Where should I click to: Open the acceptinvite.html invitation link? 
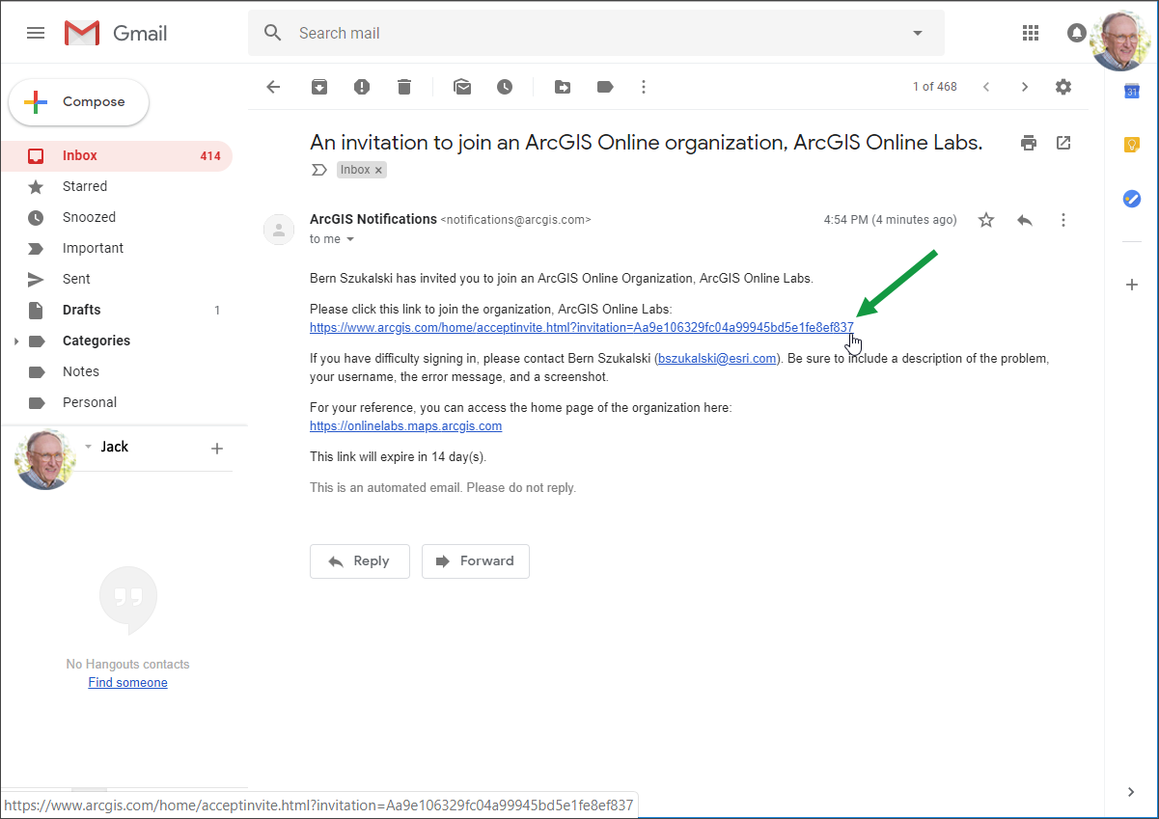point(581,328)
